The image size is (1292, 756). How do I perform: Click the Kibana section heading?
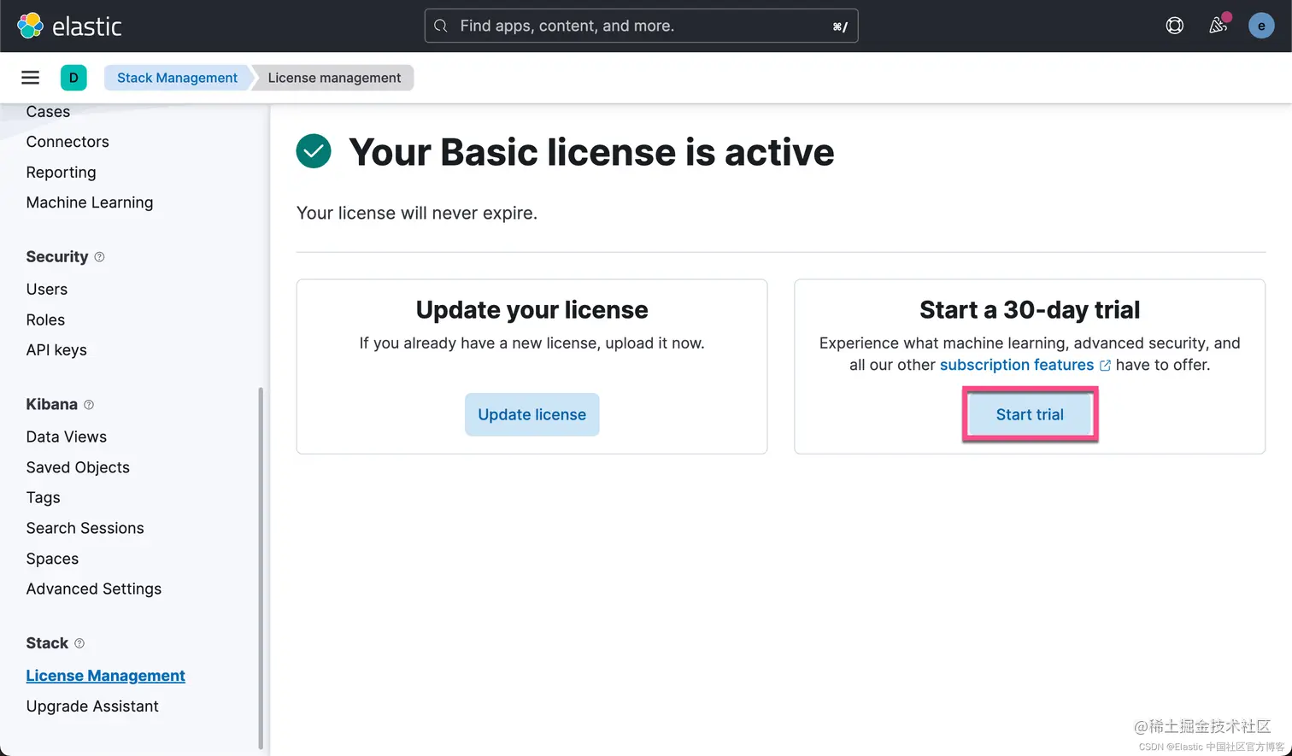click(x=51, y=405)
